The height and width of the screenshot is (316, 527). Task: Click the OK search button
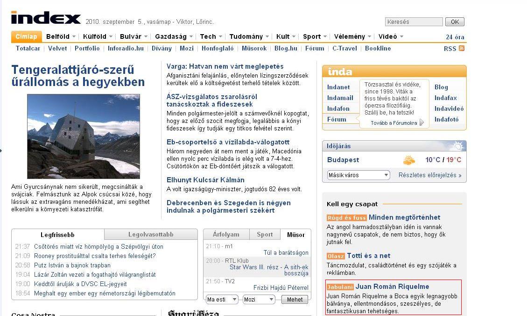click(455, 22)
